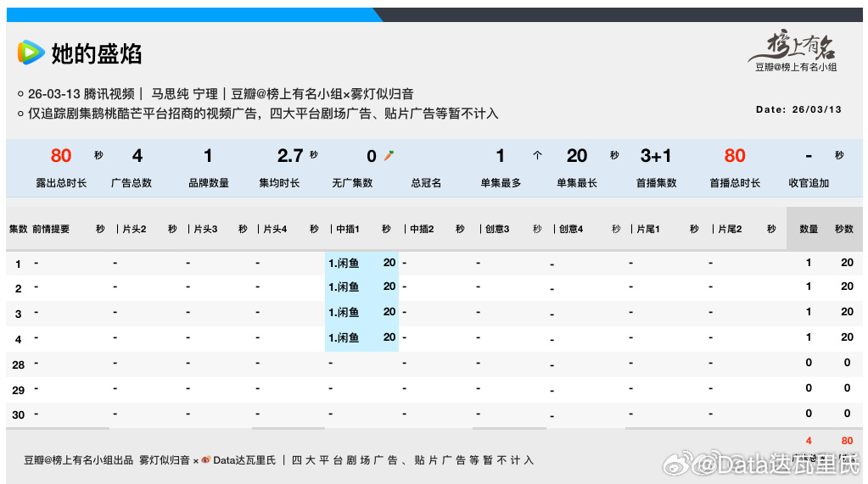Image resolution: width=868 pixels, height=484 pixels.
Task: Click the 创意3 column header
Action: [497, 229]
